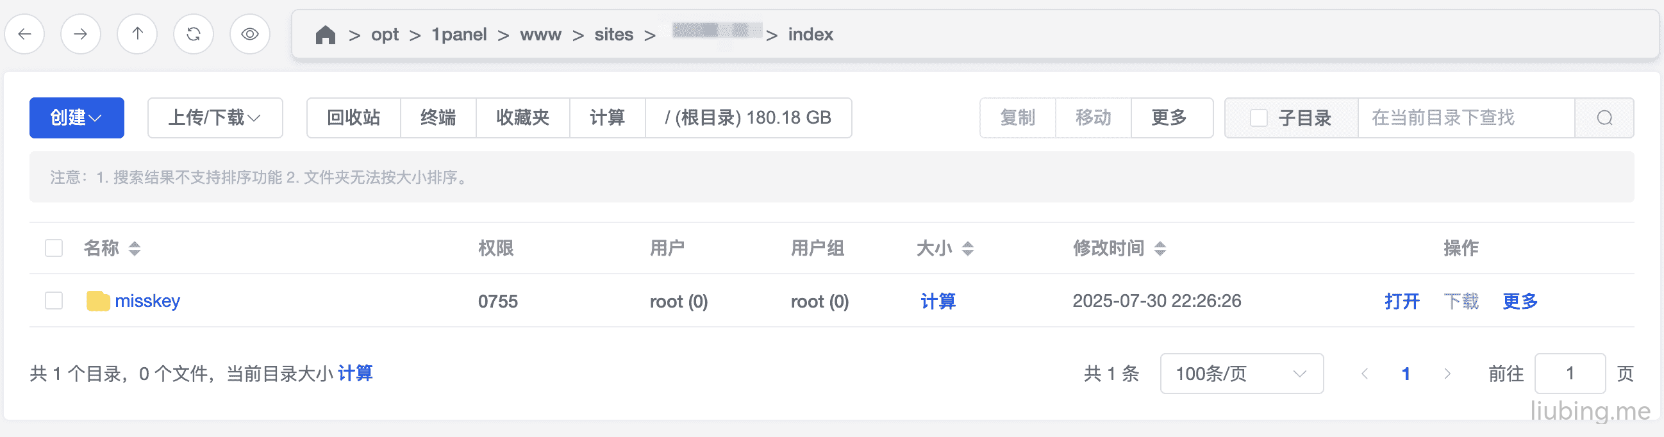Enable the 子目录 subdirectory checkbox
1664x437 pixels.
(x=1258, y=118)
